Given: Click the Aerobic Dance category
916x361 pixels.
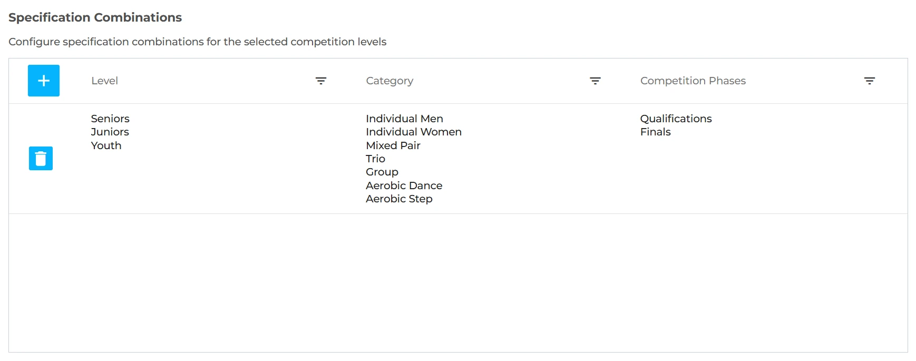Looking at the screenshot, I should [404, 186].
